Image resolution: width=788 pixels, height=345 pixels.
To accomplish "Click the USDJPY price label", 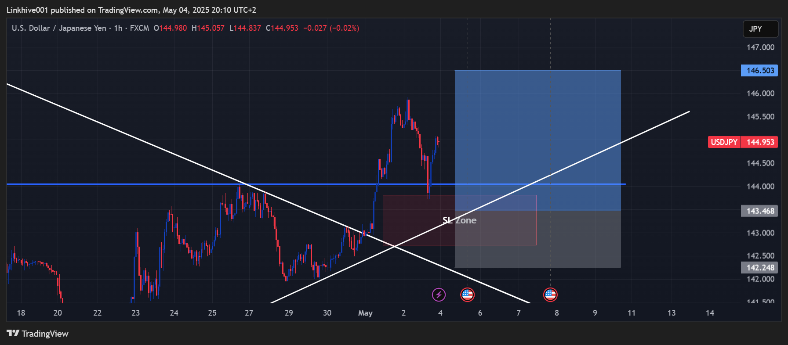I will coord(724,142).
